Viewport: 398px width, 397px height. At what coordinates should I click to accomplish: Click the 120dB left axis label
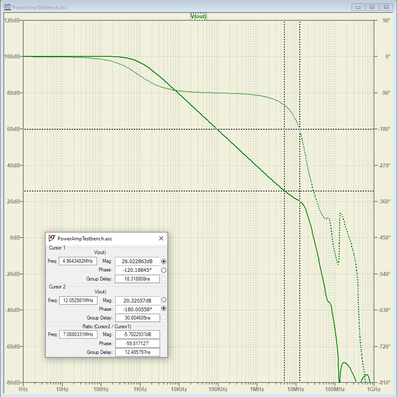click(x=12, y=20)
